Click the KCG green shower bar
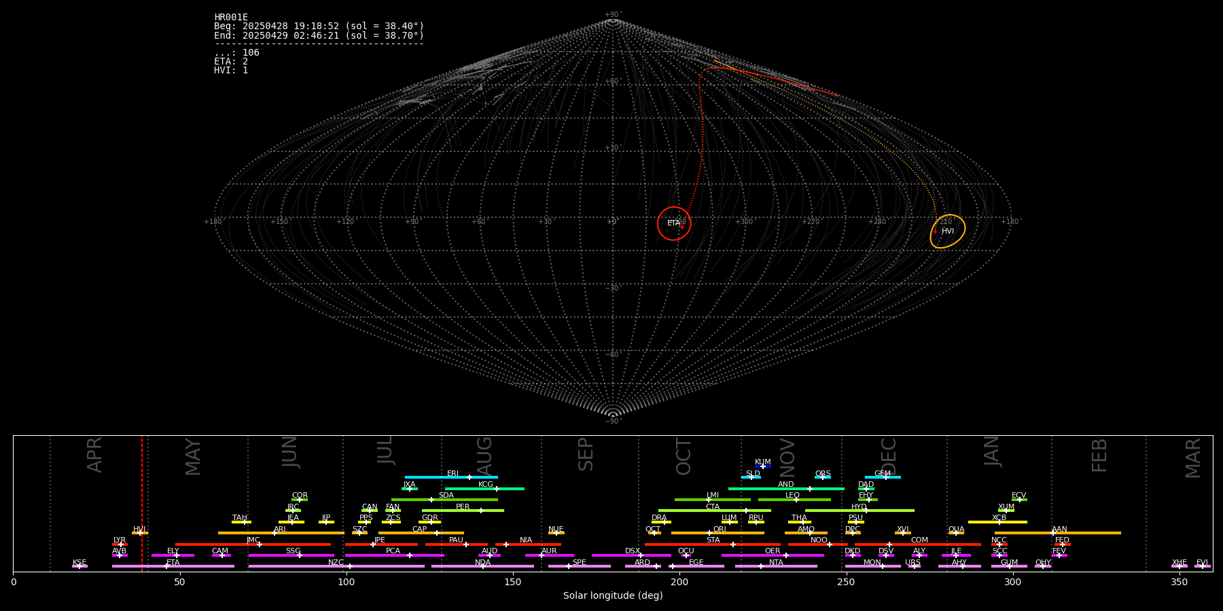The width and height of the screenshot is (1223, 611). [x=484, y=489]
